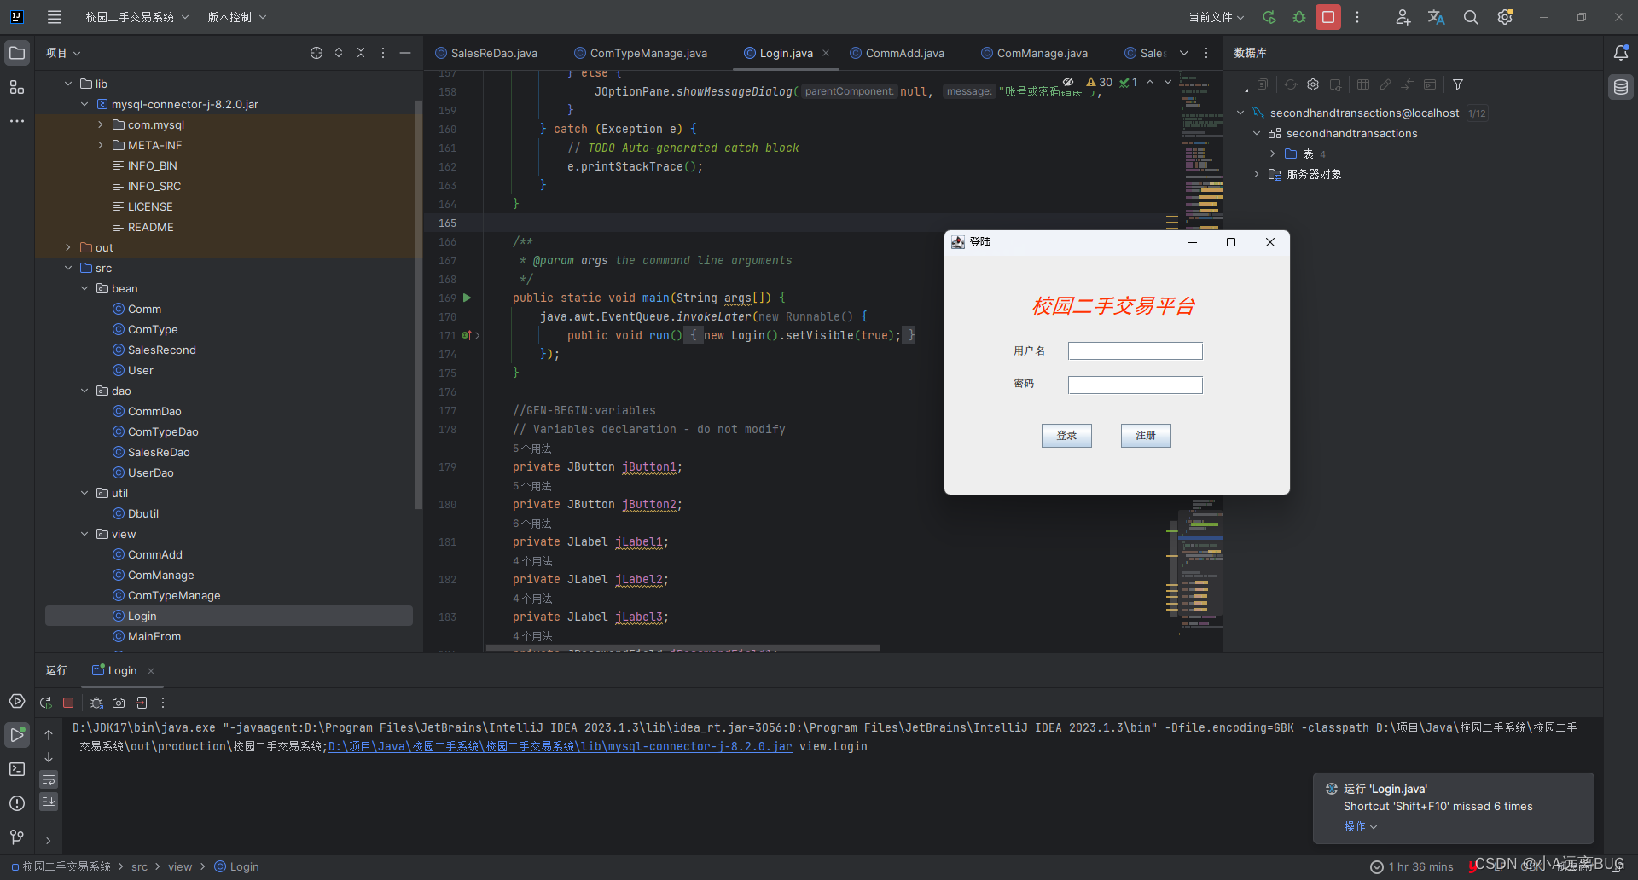This screenshot has height=880, width=1638.
Task: Open the 当前文件 run configuration dropdown
Action: tap(1216, 16)
